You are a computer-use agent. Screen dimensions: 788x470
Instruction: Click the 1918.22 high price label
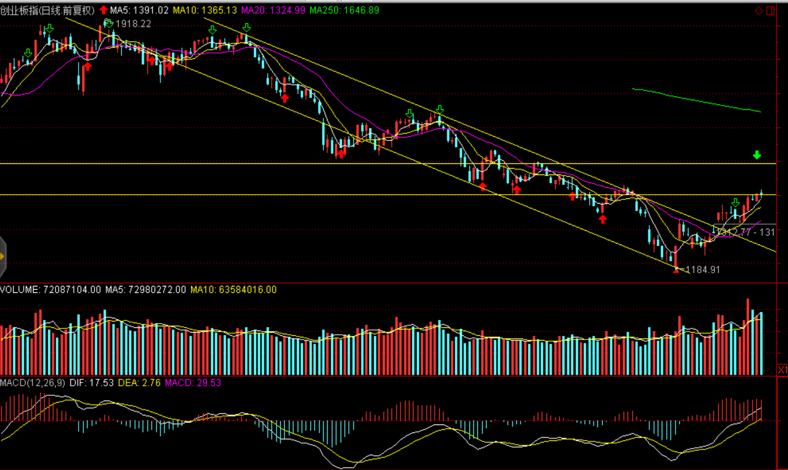(x=133, y=24)
